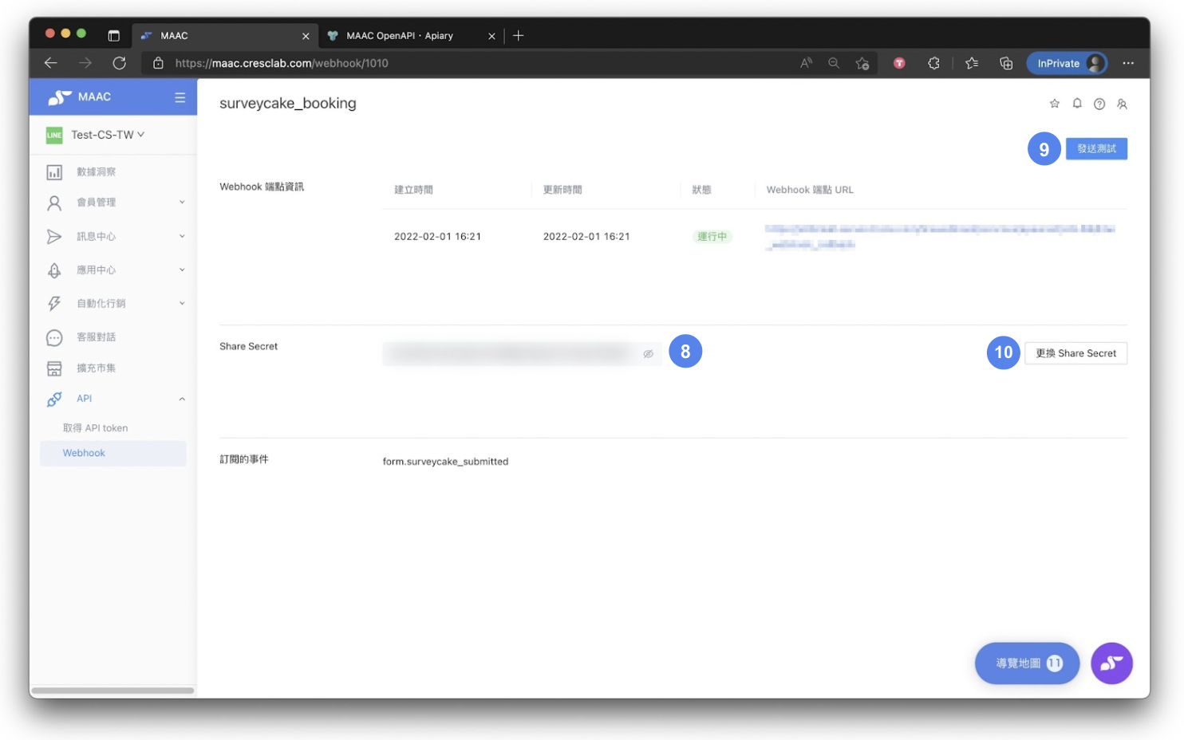Close MAAC OpenAPI Apiary tab
The width and height of the screenshot is (1184, 740).
coord(491,36)
